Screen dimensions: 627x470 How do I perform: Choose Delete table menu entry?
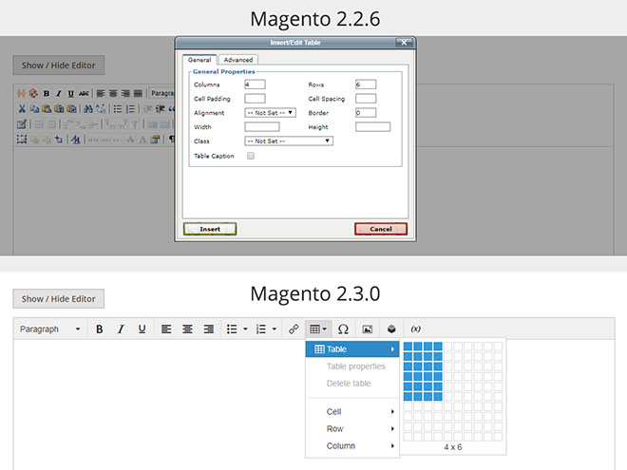(352, 384)
